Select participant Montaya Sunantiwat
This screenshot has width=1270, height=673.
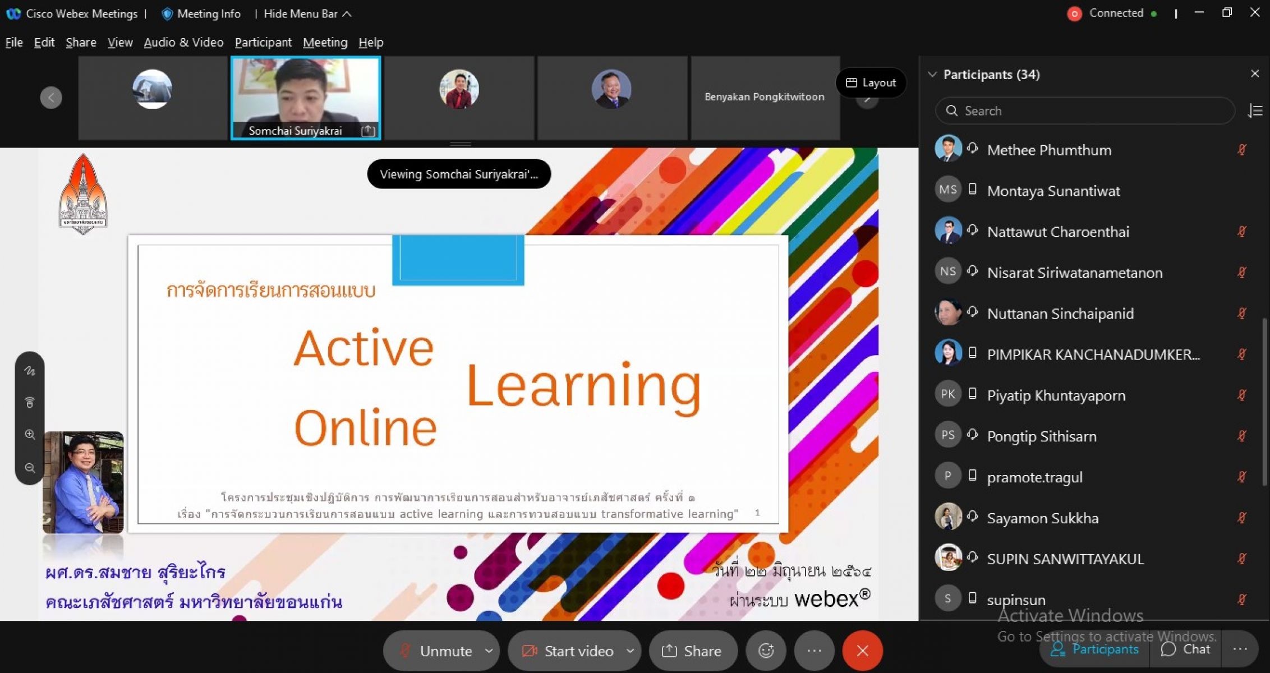point(1091,190)
